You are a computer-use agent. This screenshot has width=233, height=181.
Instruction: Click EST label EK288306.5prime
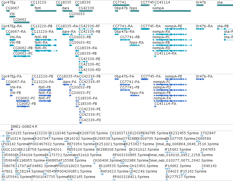pos(111,150)
